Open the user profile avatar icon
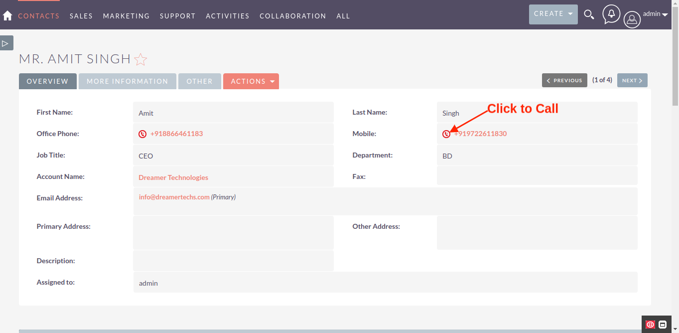This screenshot has width=679, height=333. click(x=632, y=20)
